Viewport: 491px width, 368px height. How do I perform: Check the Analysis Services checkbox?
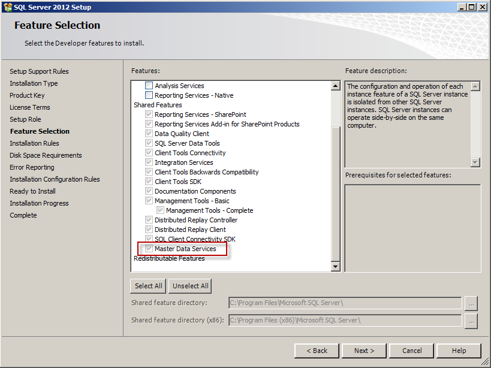coord(149,86)
